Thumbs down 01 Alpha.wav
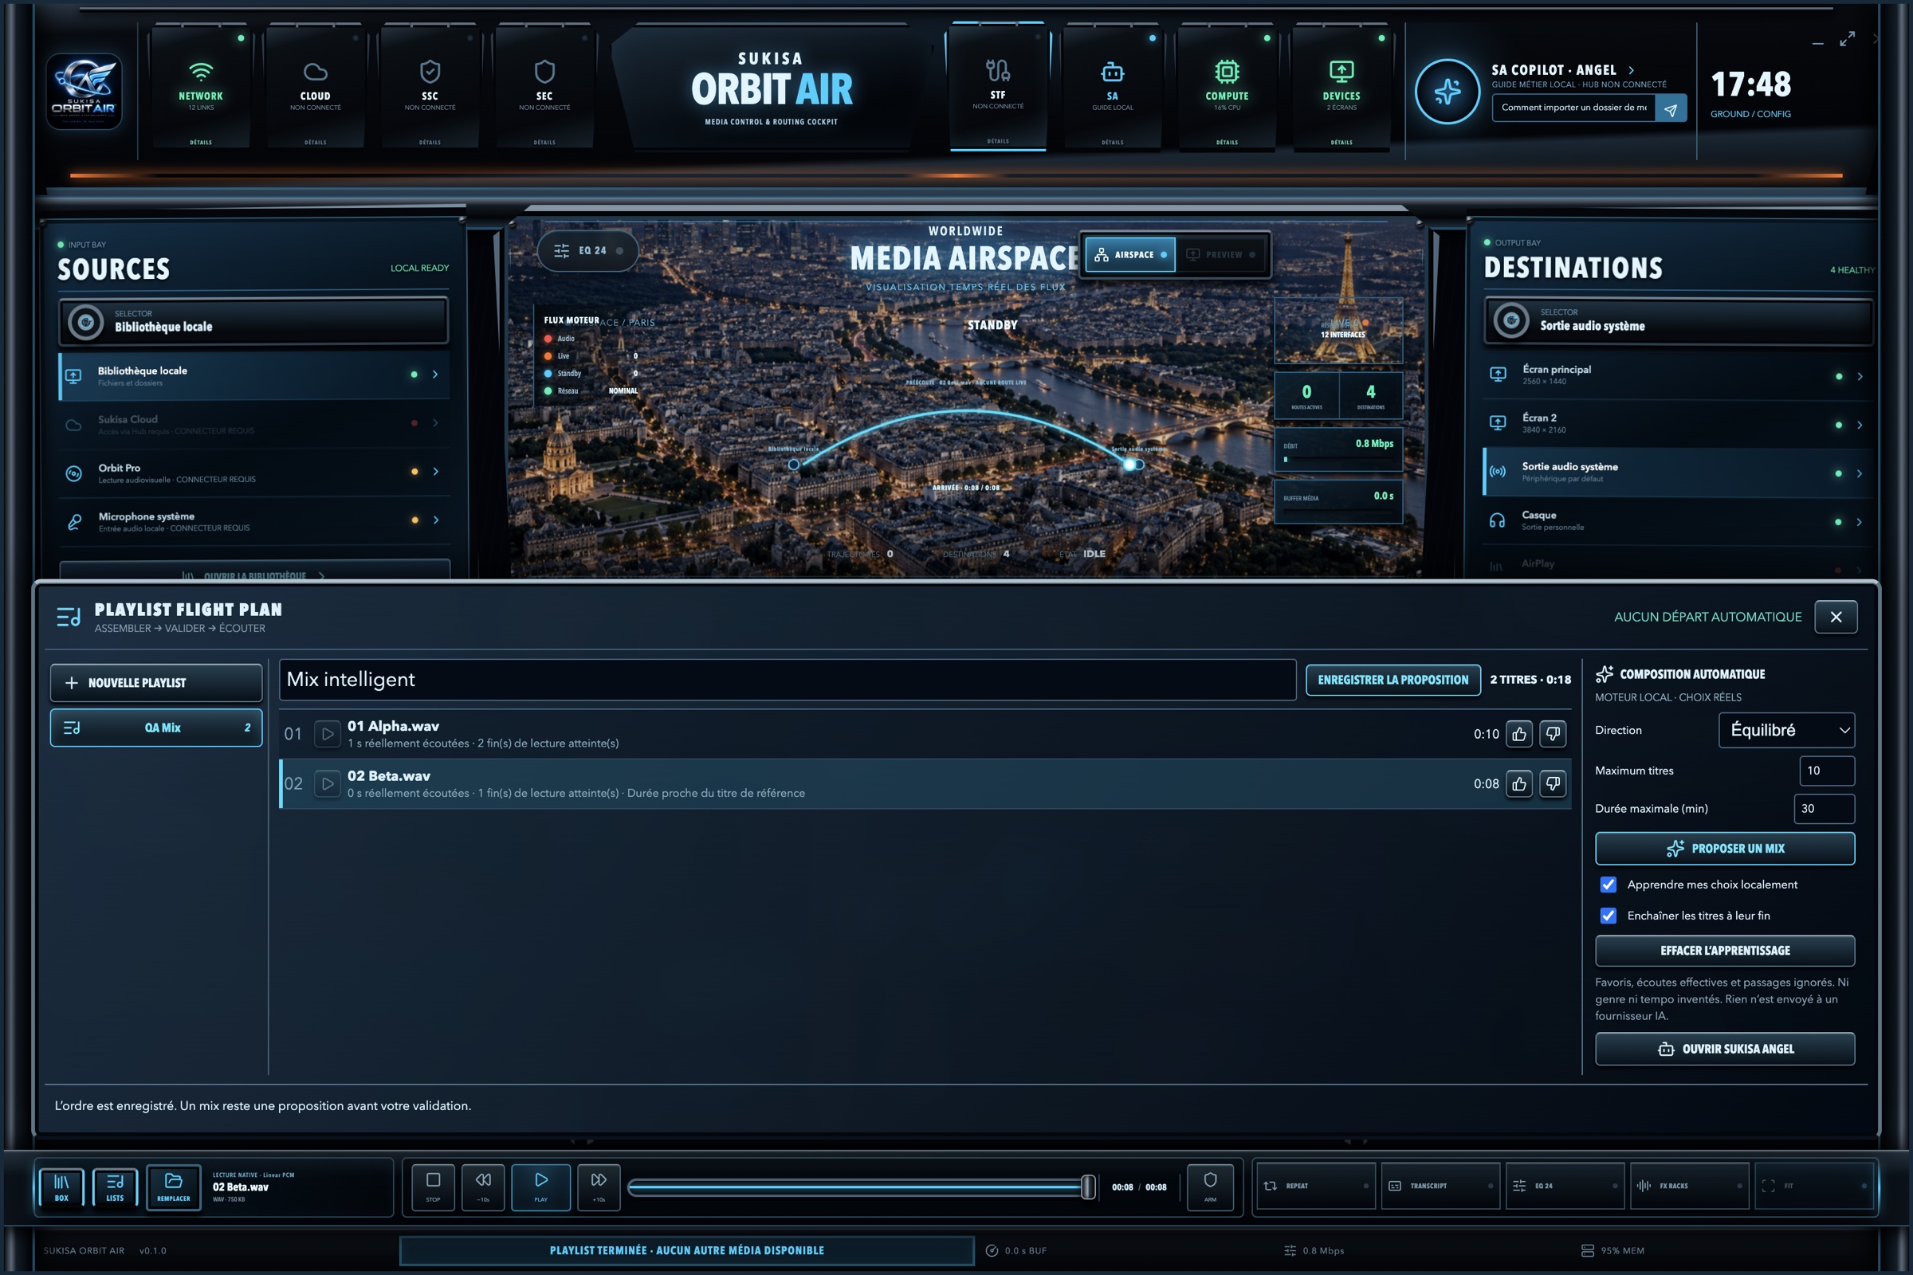The image size is (1913, 1275). click(1553, 734)
